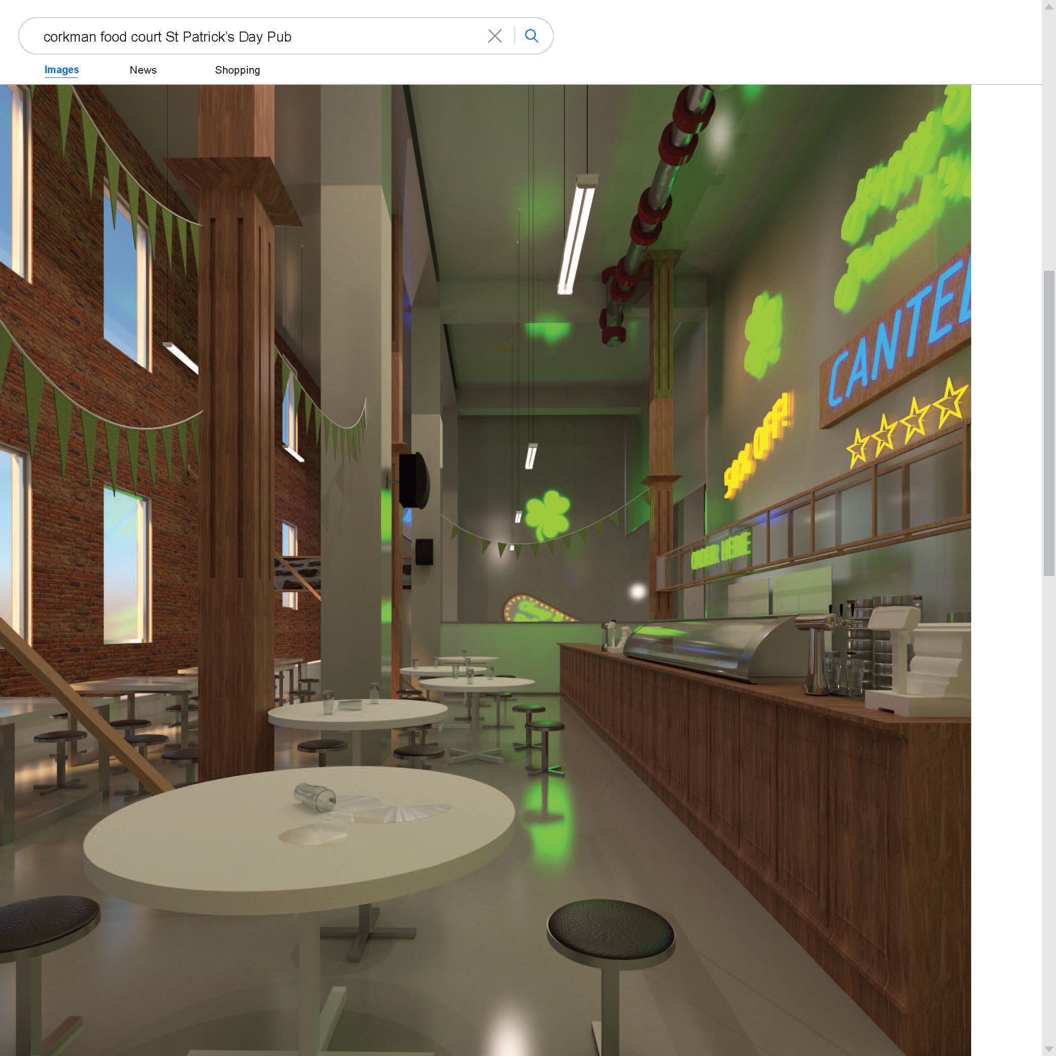This screenshot has width=1056, height=1056.
Task: Open the News tab
Action: coord(143,70)
